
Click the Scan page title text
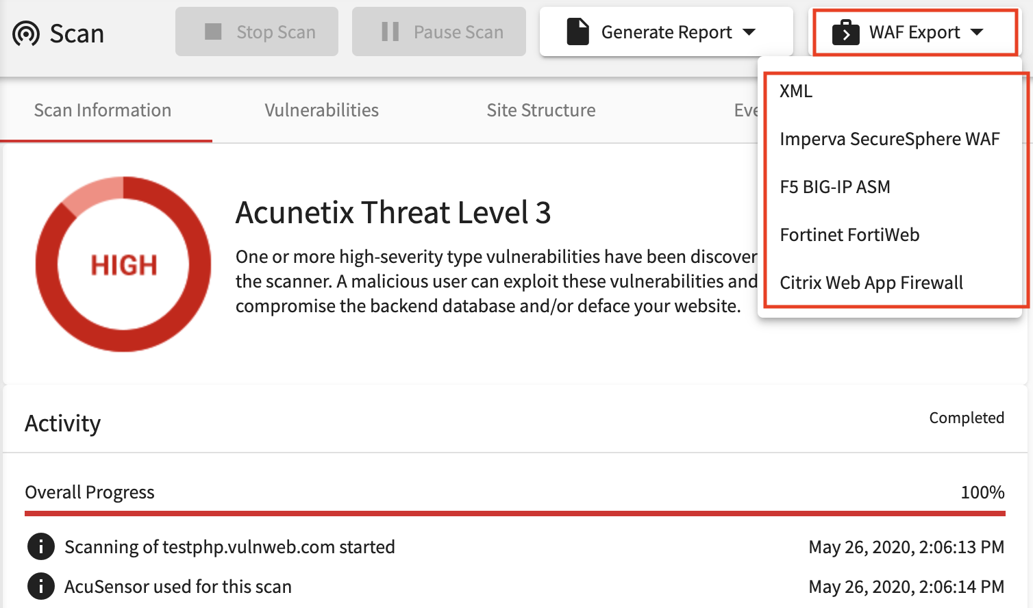(x=77, y=33)
